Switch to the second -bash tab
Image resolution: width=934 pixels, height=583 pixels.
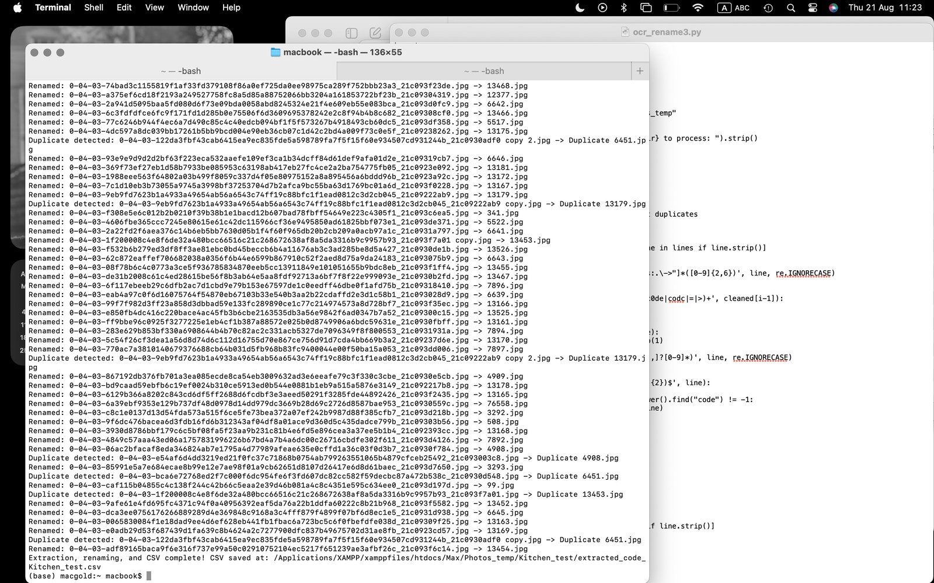[x=483, y=71]
